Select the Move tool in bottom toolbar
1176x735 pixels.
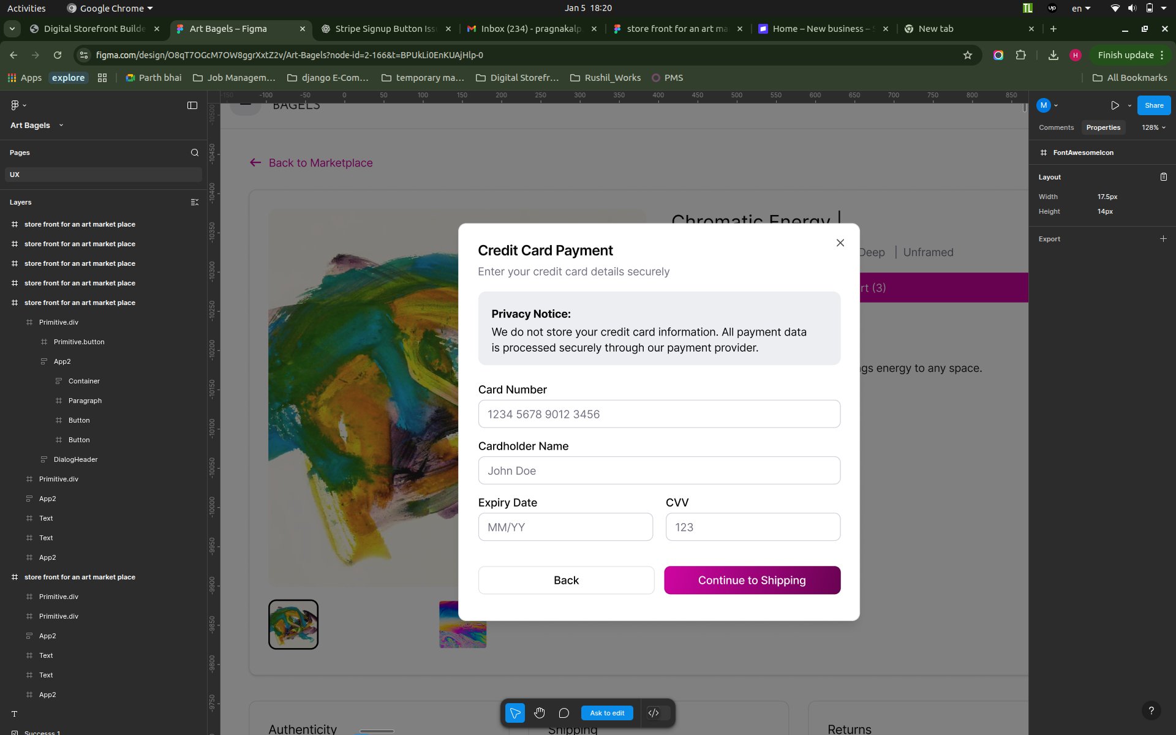tap(515, 713)
